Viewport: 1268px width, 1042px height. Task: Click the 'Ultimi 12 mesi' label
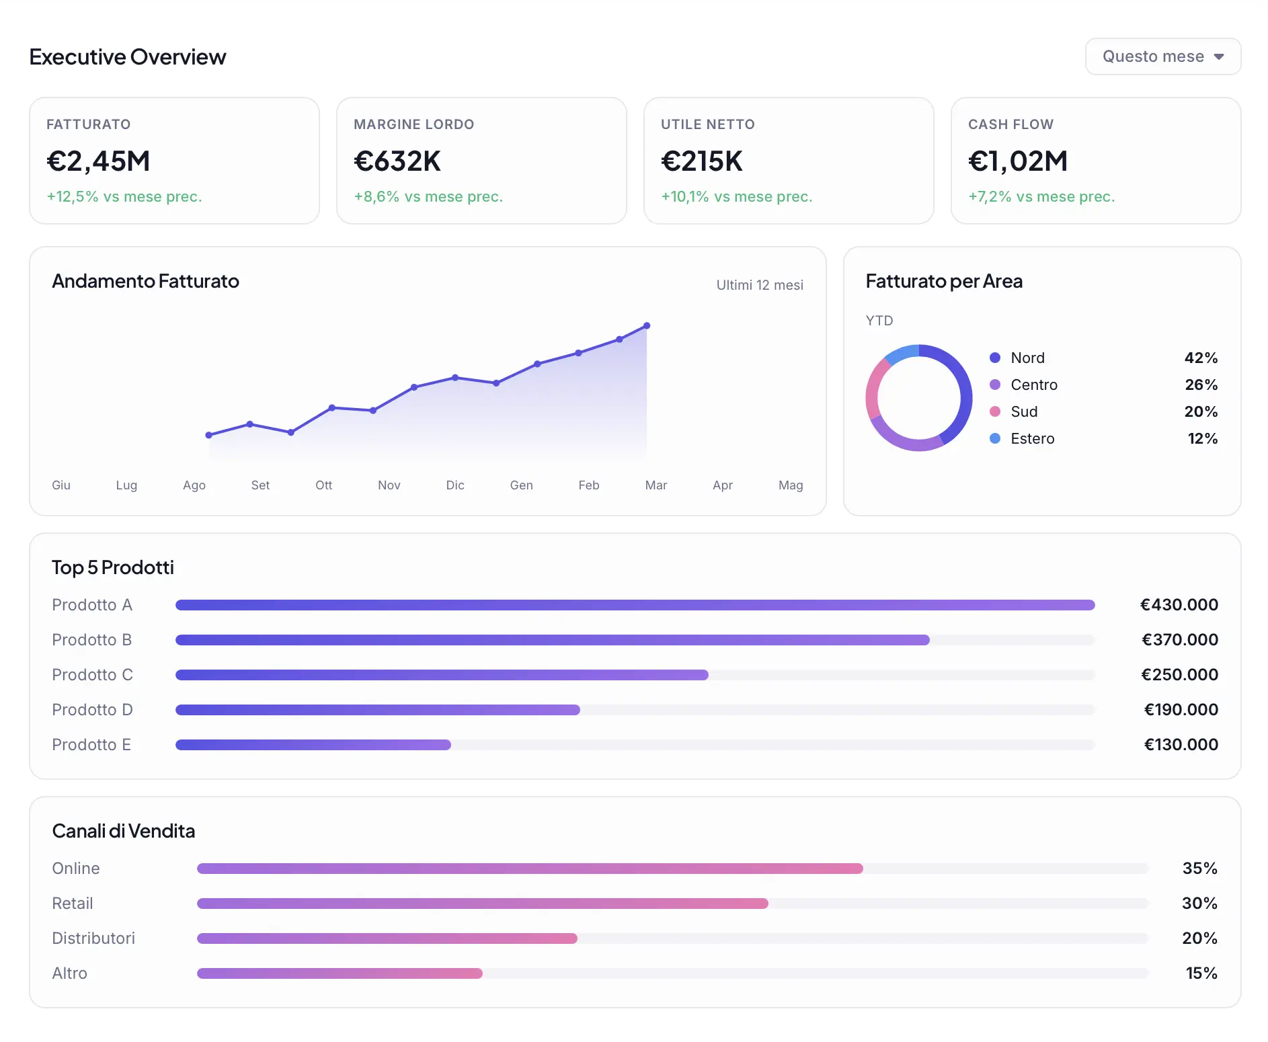pos(760,285)
